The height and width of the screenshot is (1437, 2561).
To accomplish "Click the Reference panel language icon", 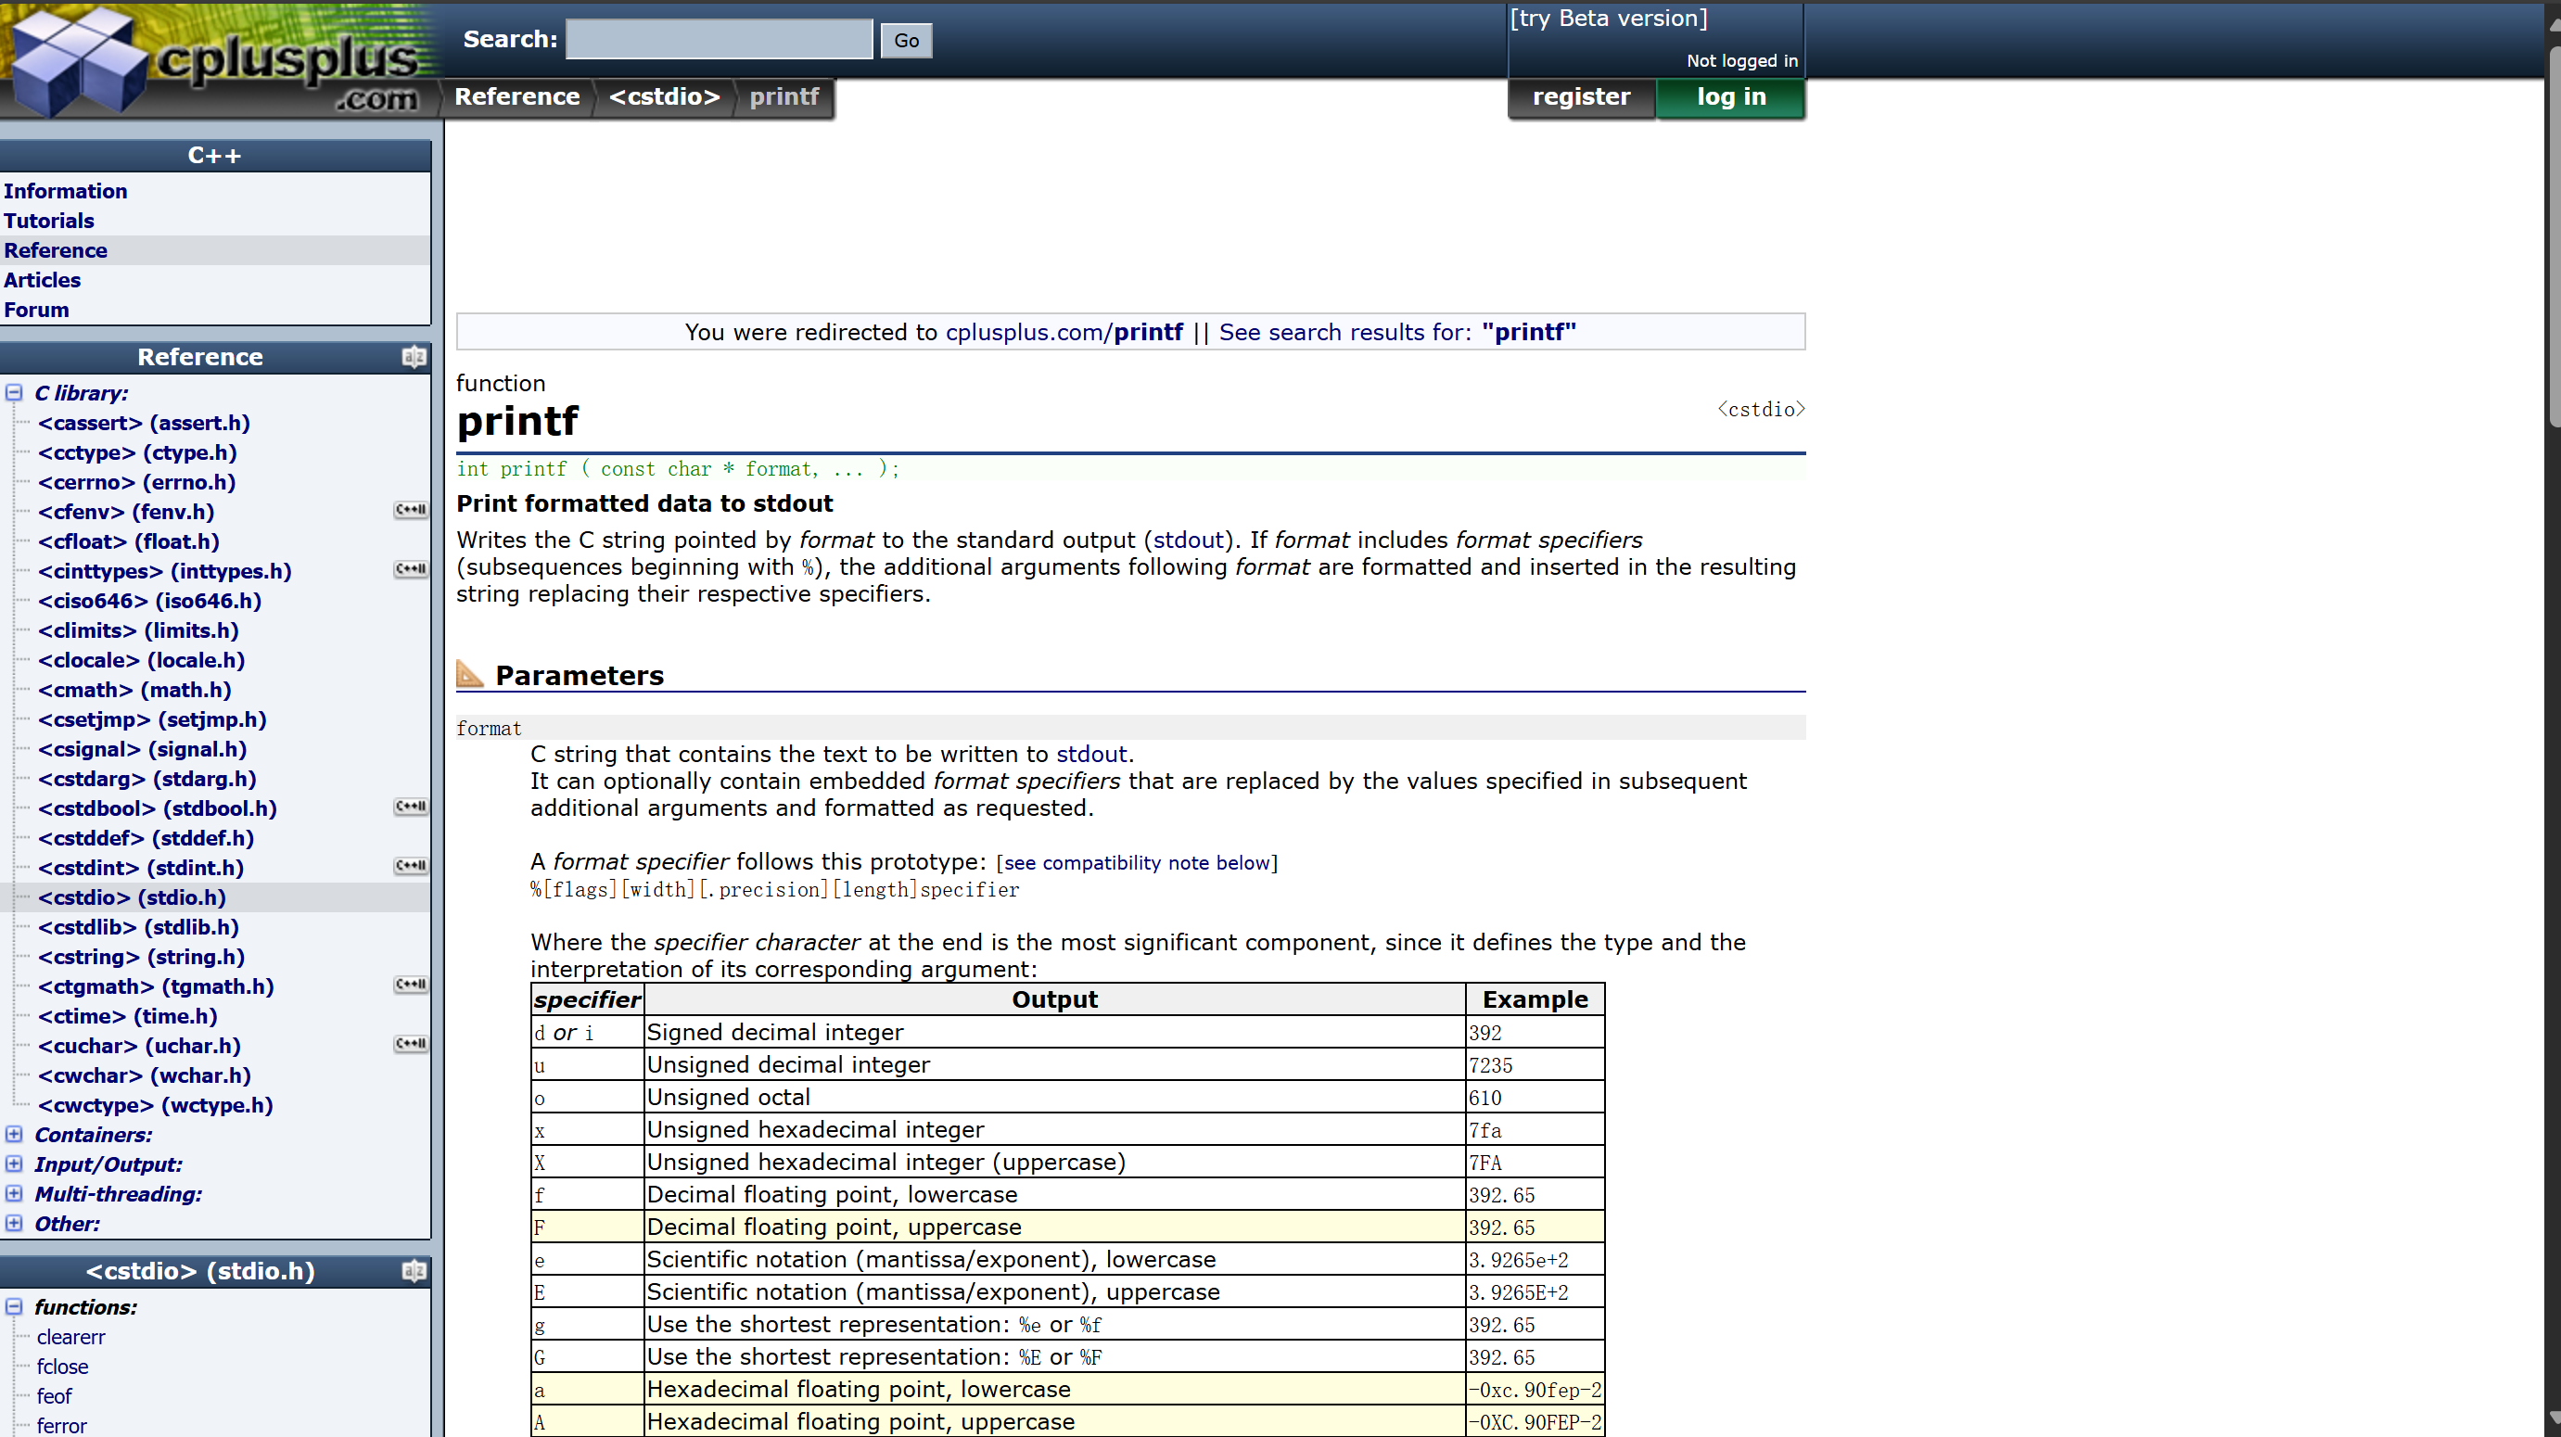I will click(414, 357).
